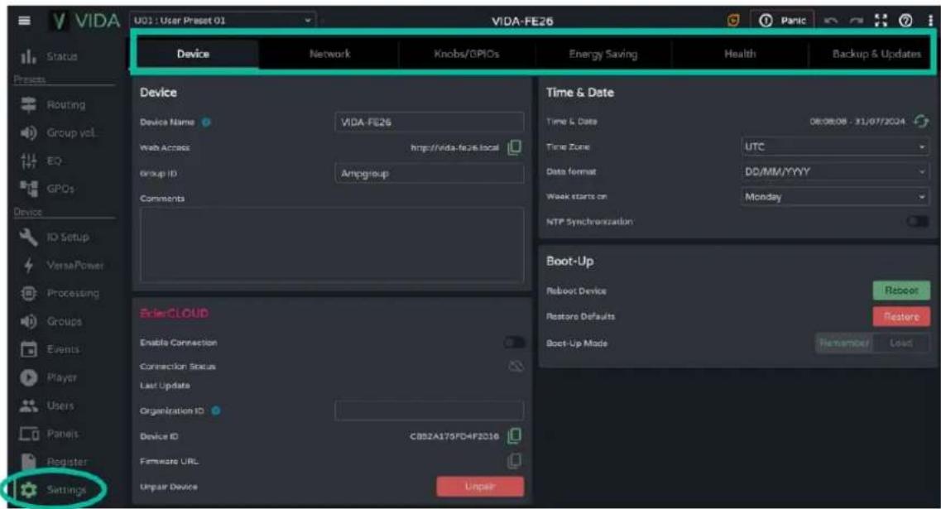Click the orange cloud status icon
Image resolution: width=941 pixels, height=509 pixels.
[732, 21]
